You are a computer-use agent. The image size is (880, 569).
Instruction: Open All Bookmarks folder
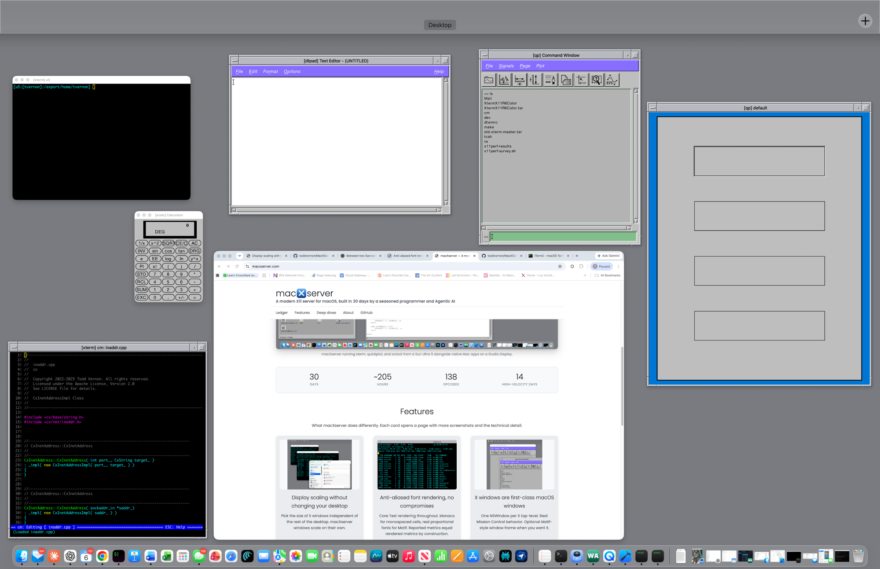[608, 275]
